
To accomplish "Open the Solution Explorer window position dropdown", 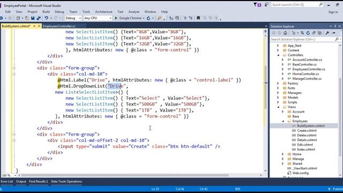I will coord(331,26).
